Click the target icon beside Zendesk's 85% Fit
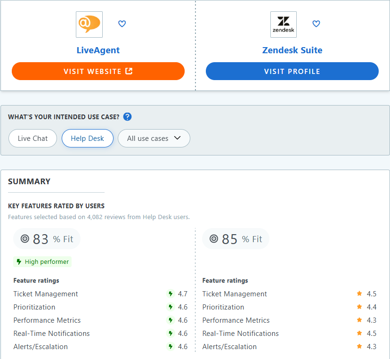The width and height of the screenshot is (390, 359). coord(213,239)
